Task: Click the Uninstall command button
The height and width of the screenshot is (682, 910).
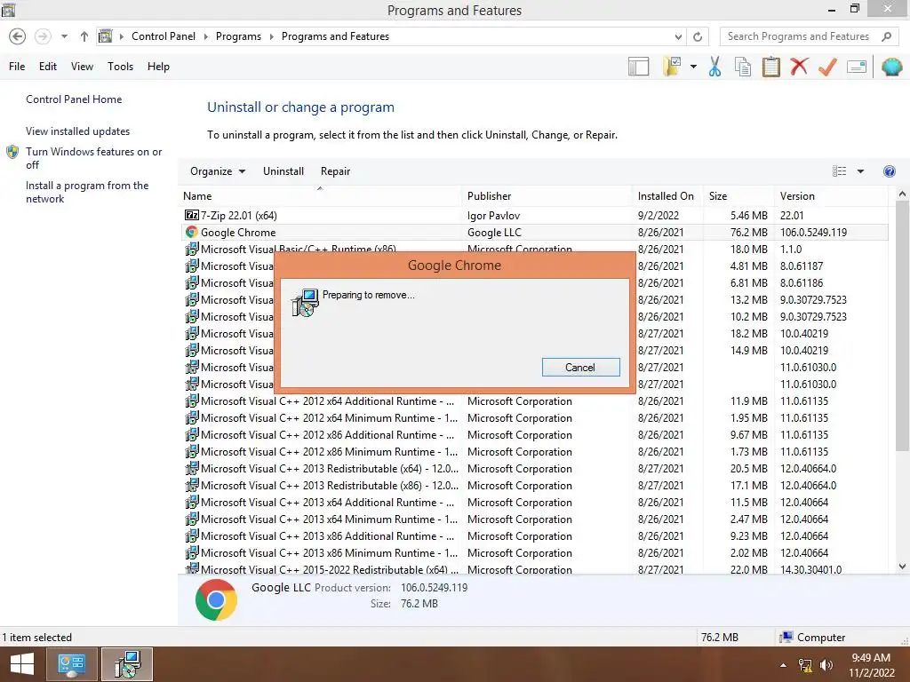Action: point(283,171)
